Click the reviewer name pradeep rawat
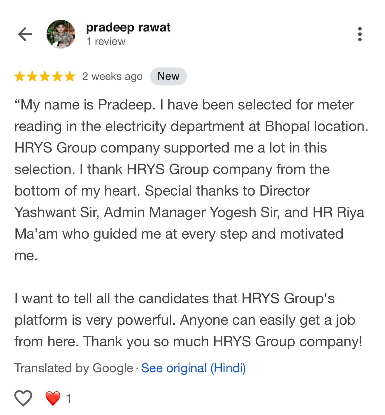Screen dimensions: 385x415 (128, 28)
